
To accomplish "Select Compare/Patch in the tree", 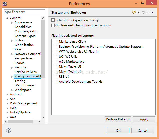I will coord(26,31).
